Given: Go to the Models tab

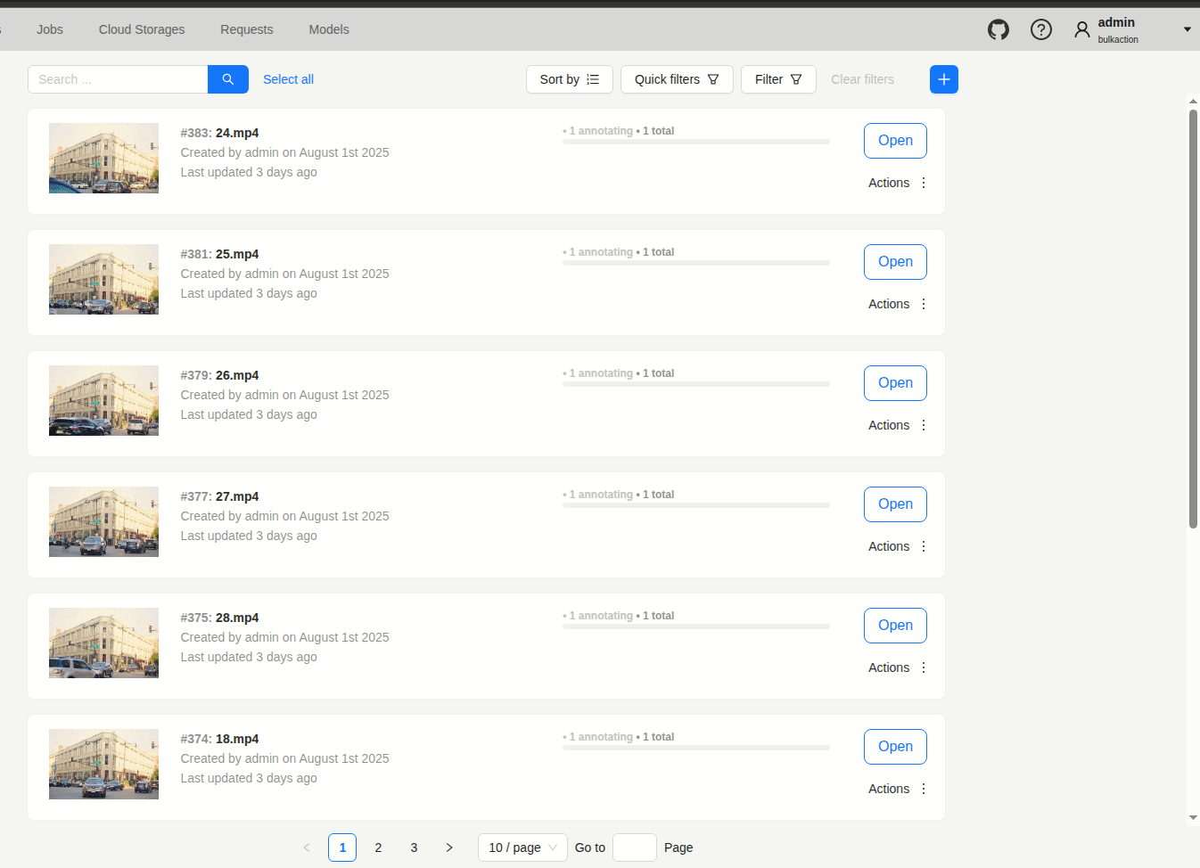Looking at the screenshot, I should click(329, 29).
